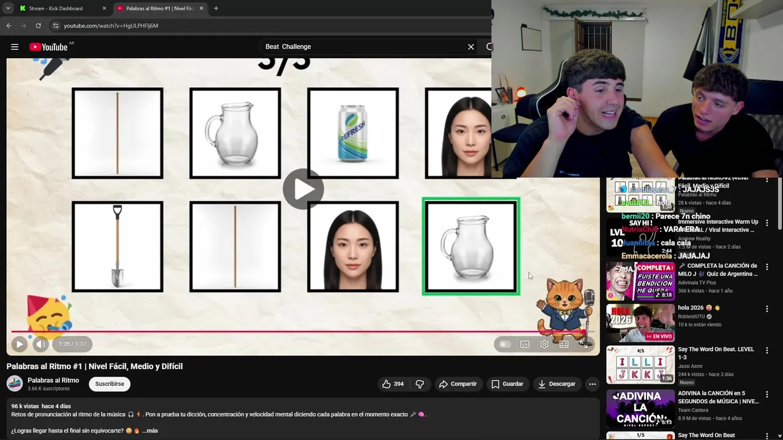Image resolution: width=783 pixels, height=440 pixels.
Task: Click the 1:35 / 1:37 time display
Action: 72,344
